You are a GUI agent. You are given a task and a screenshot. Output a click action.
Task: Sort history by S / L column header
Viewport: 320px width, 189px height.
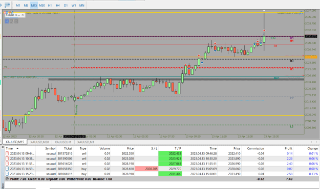click(154, 148)
